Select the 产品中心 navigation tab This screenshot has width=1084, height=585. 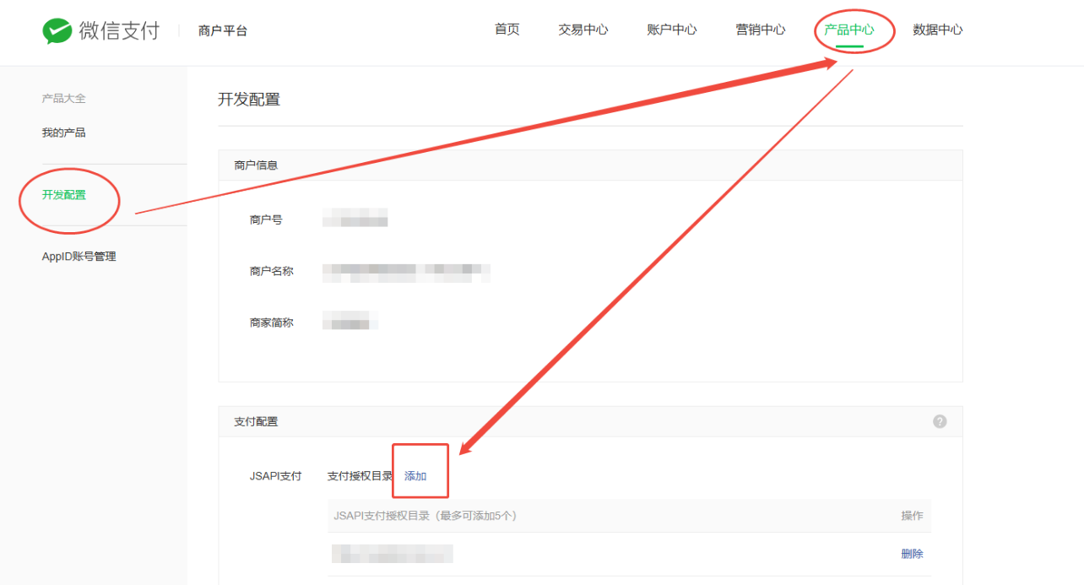[849, 30]
